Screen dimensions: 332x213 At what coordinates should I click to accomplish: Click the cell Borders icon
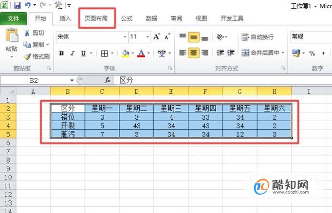pos(104,53)
